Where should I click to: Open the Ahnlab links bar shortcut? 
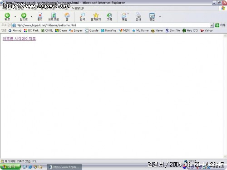(x=15, y=30)
